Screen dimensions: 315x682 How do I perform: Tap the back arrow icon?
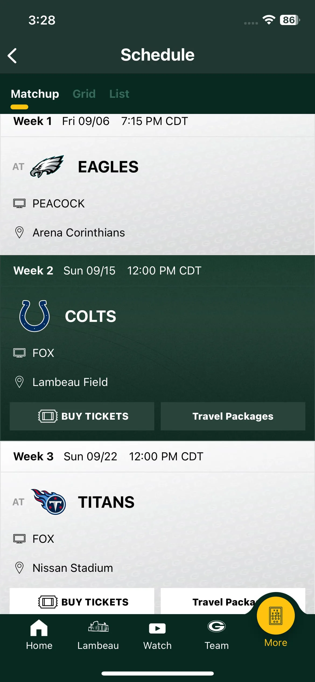click(x=12, y=56)
